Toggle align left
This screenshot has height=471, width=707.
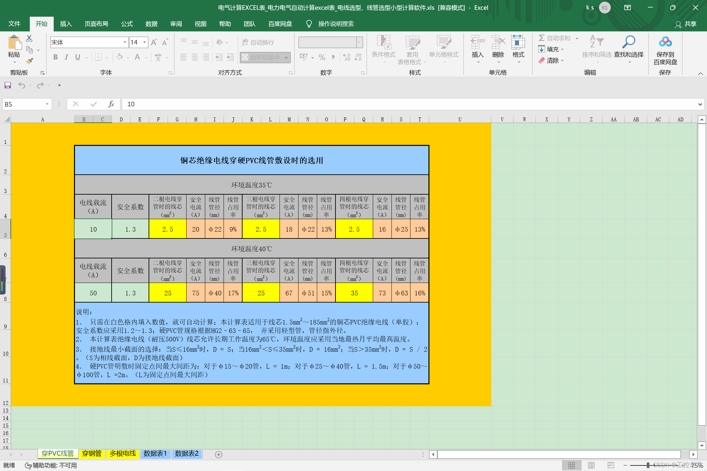[184, 57]
